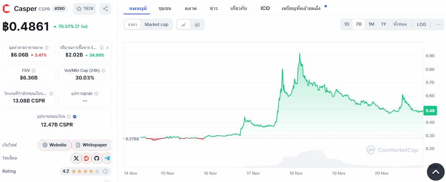446x182 pixels.
Task: Open Casper's X social link
Action: pos(76,158)
